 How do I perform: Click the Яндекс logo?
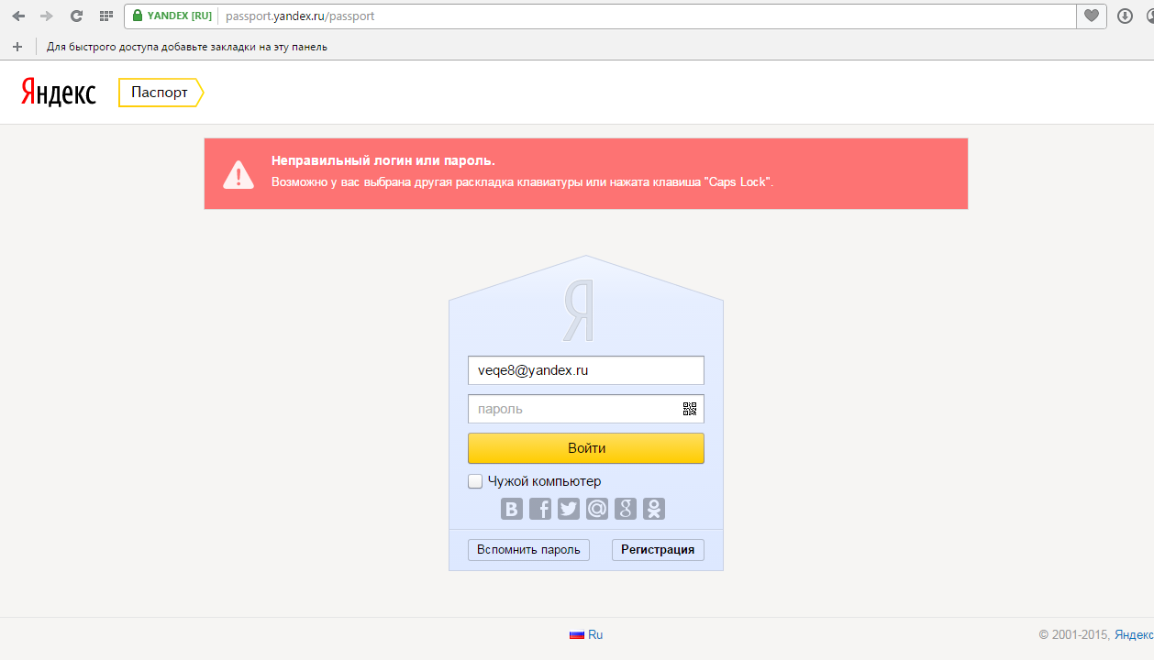coord(58,92)
